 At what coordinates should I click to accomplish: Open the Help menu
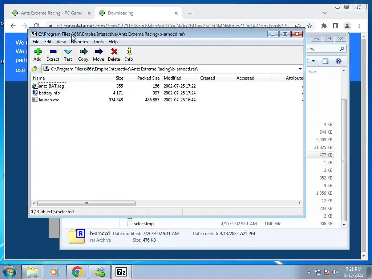pos(113,42)
